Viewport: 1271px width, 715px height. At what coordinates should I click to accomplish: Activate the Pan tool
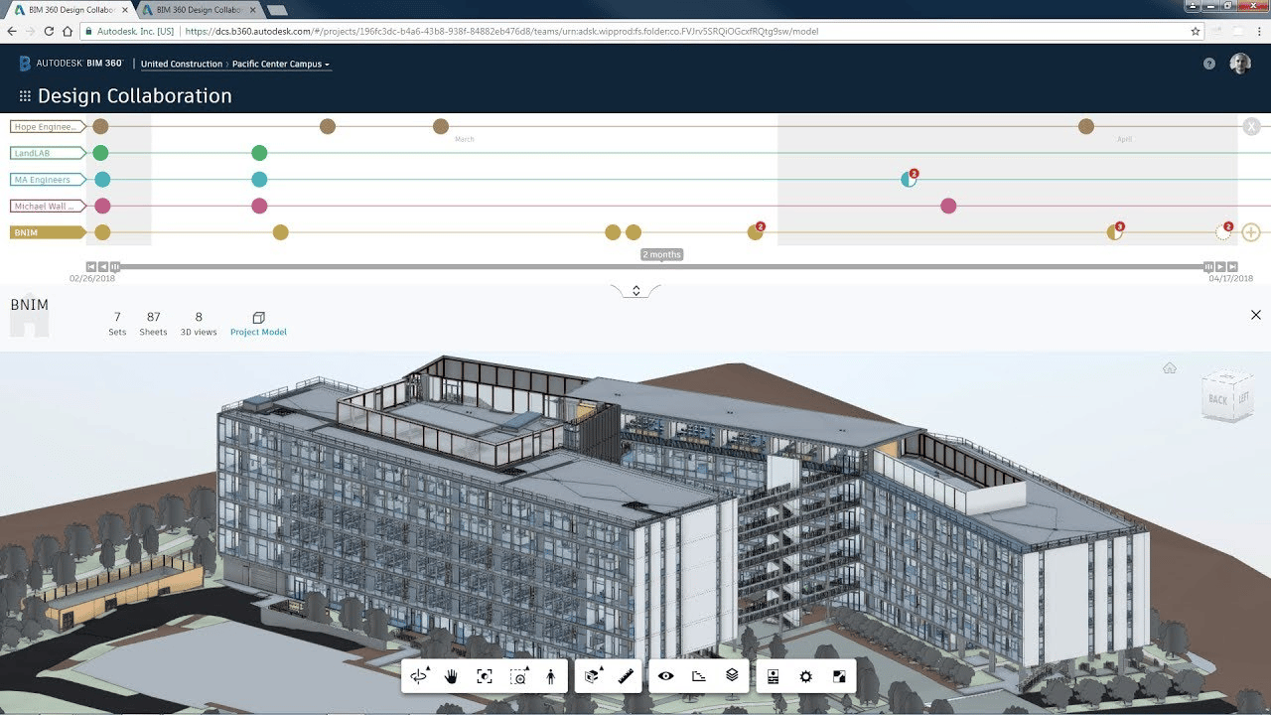(449, 675)
